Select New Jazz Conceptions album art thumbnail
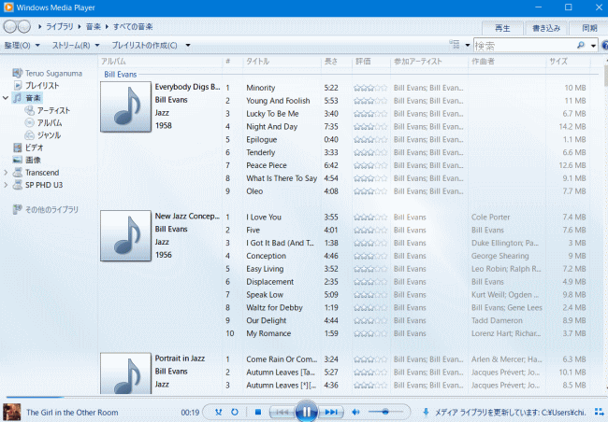Image resolution: width=608 pixels, height=422 pixels. [125, 236]
